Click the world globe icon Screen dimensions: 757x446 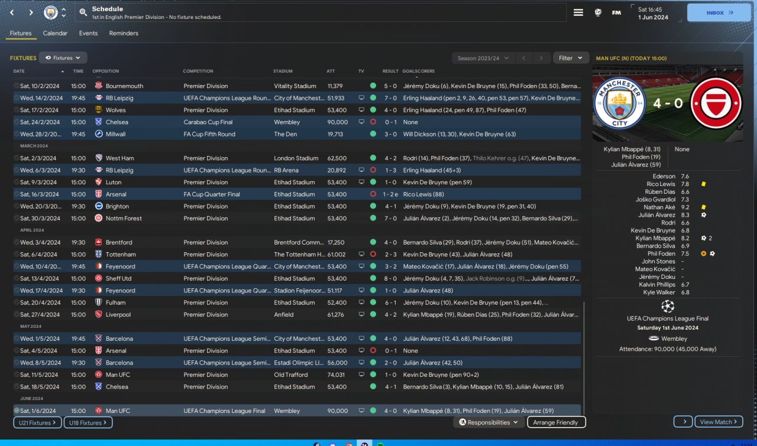[x=598, y=12]
